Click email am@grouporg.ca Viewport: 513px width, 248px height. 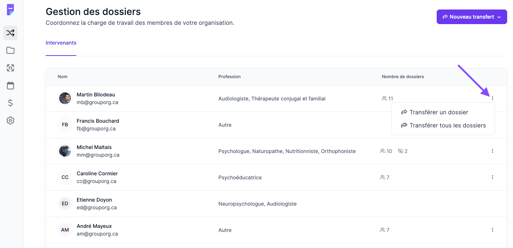point(97,234)
